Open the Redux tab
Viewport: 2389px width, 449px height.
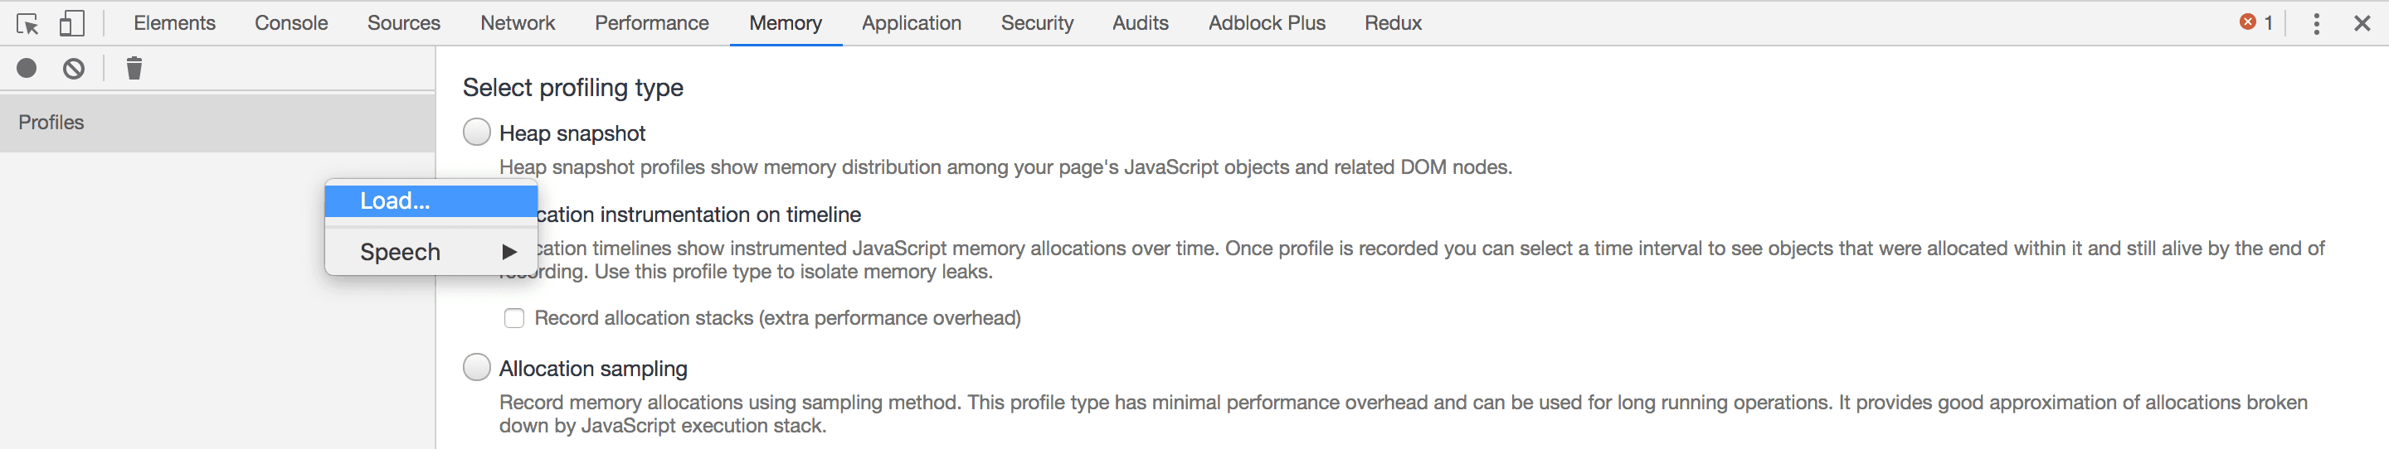click(1392, 23)
